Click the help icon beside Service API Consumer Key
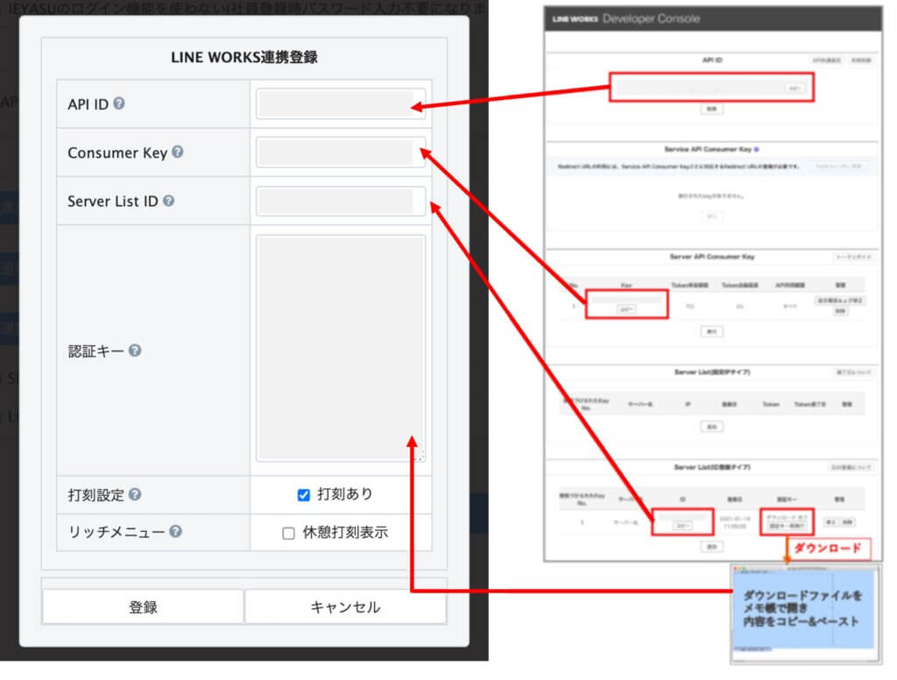This screenshot has height=680, width=897. [756, 150]
